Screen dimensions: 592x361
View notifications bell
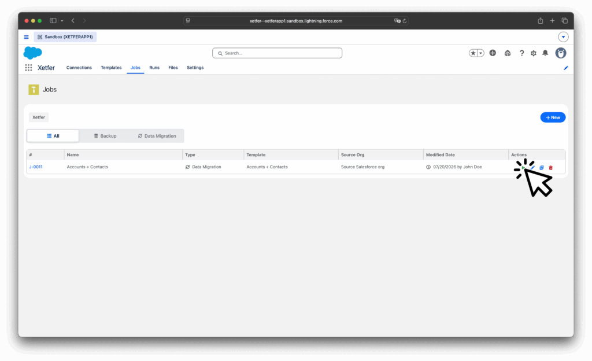pyautogui.click(x=545, y=53)
